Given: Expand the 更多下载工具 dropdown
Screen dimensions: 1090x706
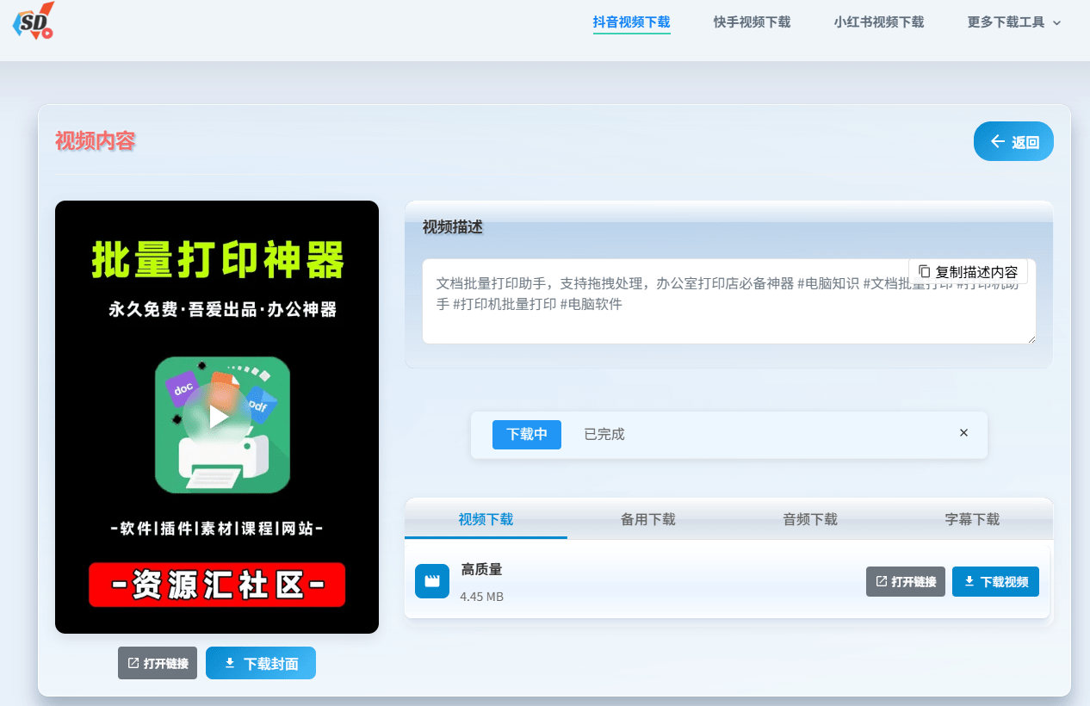Looking at the screenshot, I should (x=1014, y=22).
